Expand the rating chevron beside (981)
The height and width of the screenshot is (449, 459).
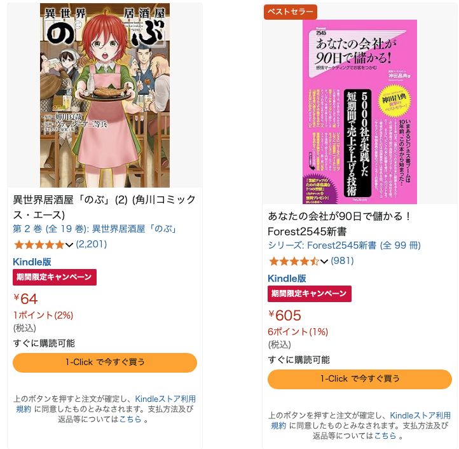[324, 261]
